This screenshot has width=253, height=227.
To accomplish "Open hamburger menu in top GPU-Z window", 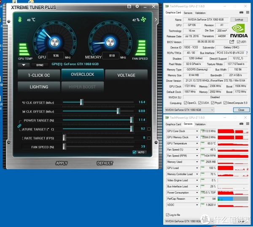I will [248, 12].
